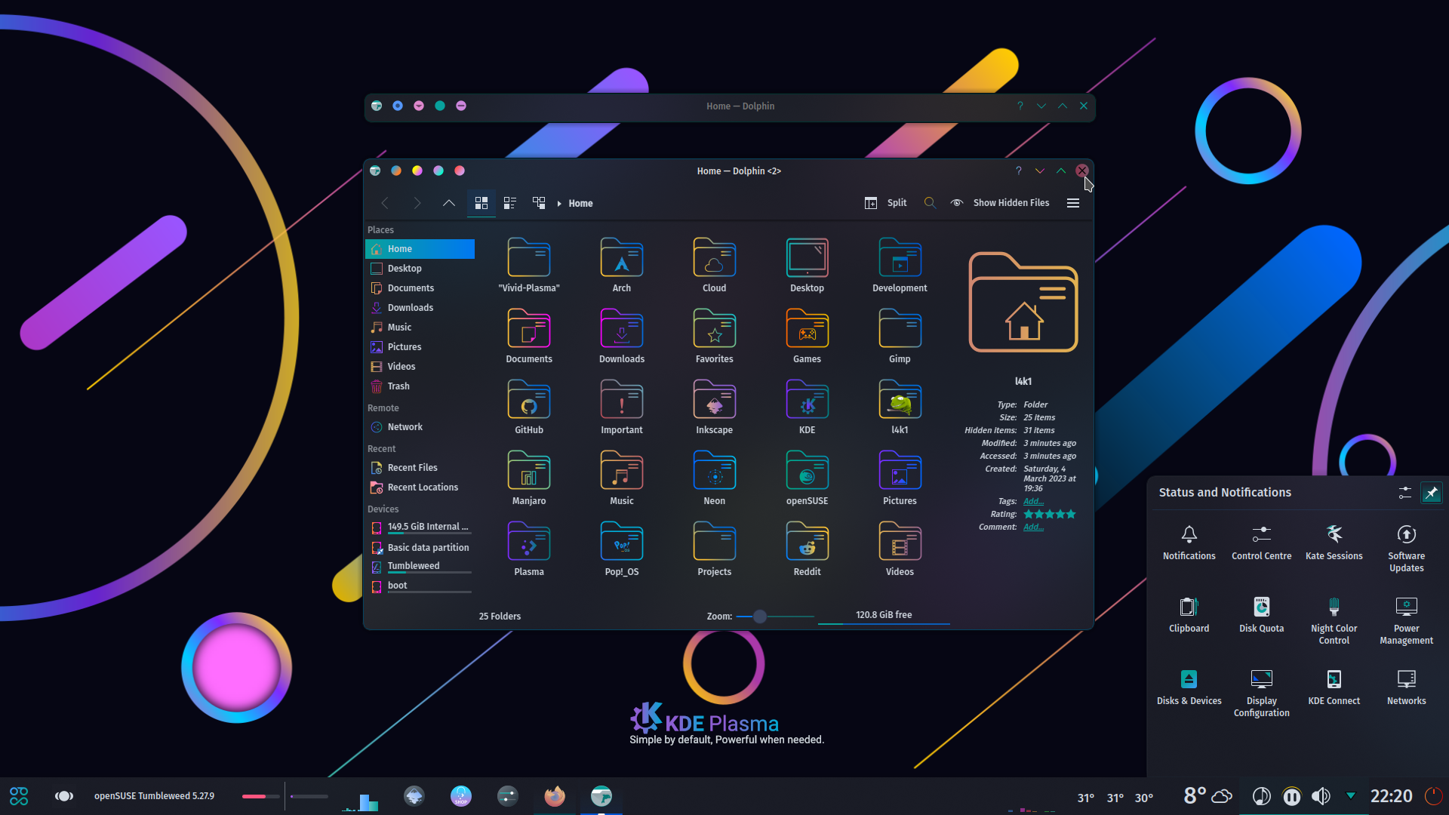Click What's This help in Dolphin <2> titlebar

coord(1018,171)
